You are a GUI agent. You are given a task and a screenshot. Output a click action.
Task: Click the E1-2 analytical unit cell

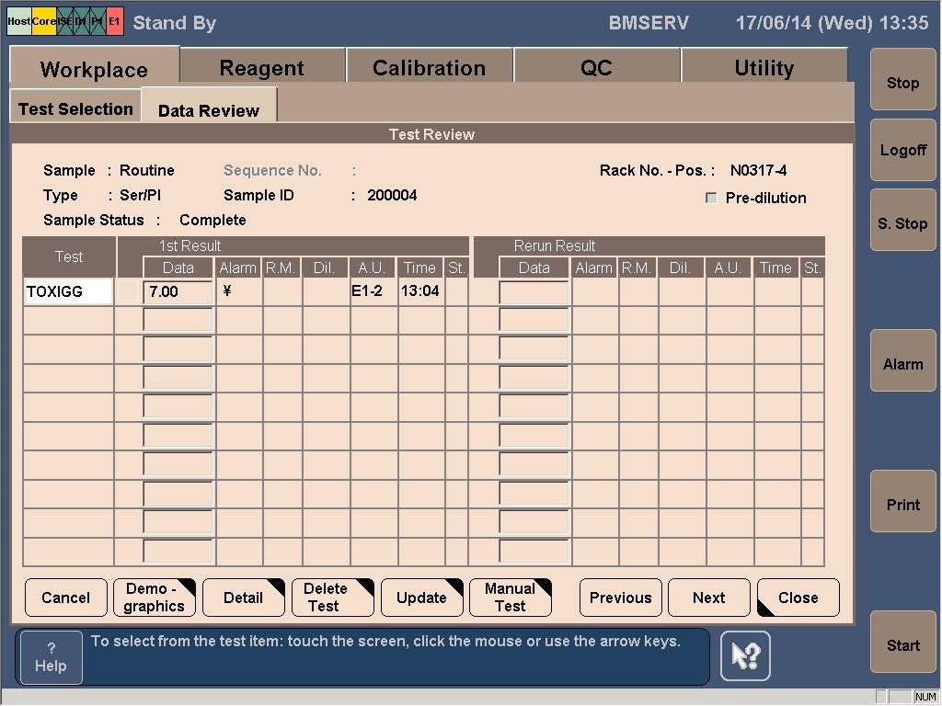(x=373, y=291)
